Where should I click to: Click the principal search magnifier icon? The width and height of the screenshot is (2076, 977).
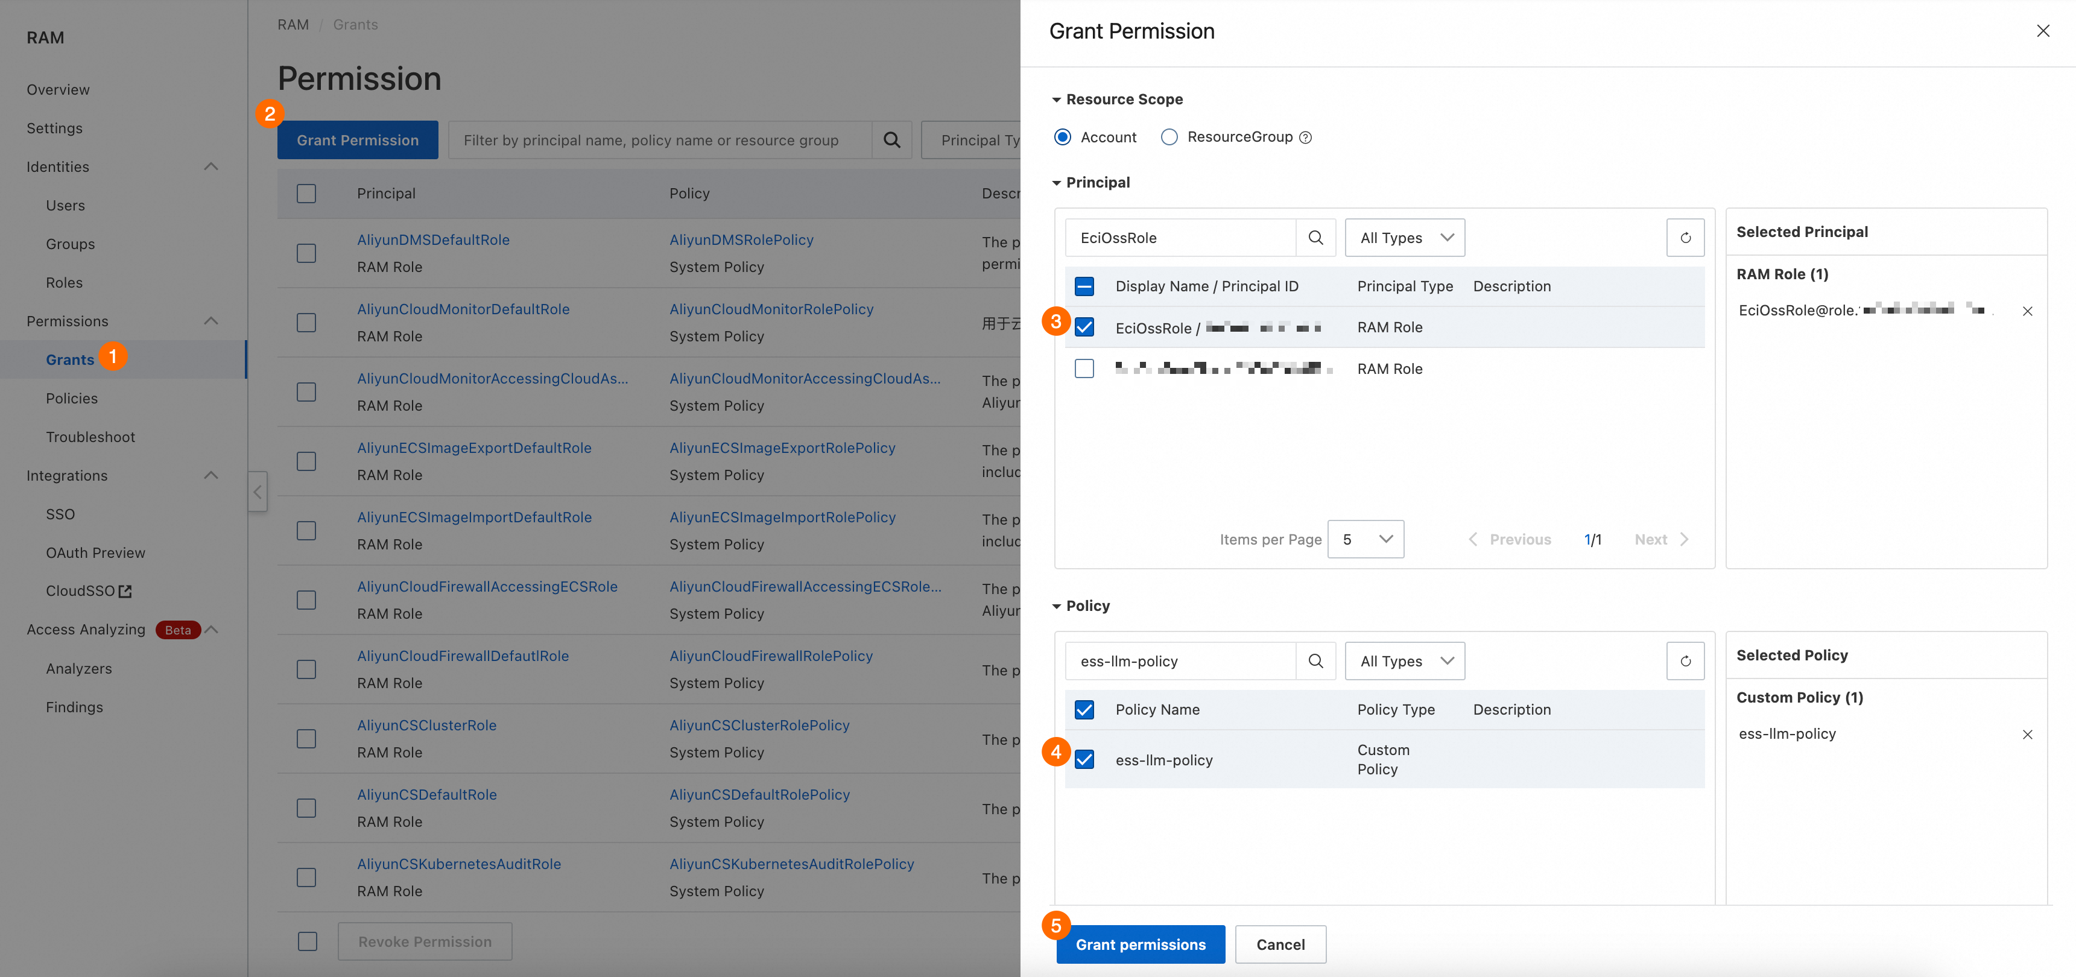[1315, 238]
